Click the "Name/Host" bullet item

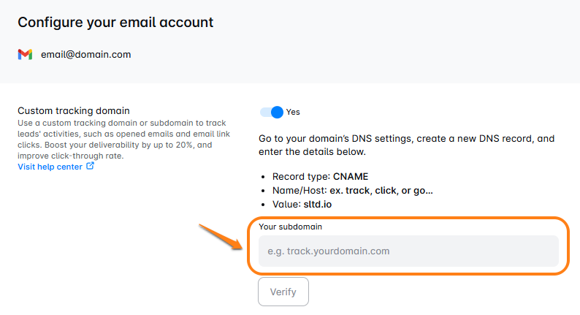click(x=352, y=191)
